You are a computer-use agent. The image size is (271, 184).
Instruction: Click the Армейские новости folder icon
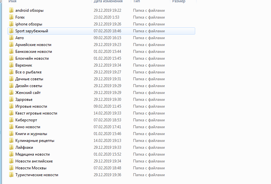(x=11, y=45)
